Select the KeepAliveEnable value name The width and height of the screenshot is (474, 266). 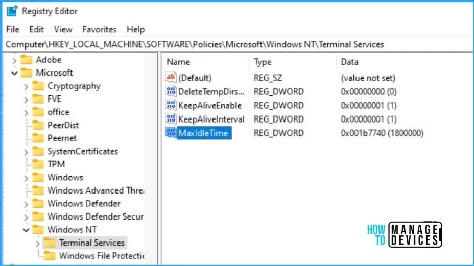tap(210, 106)
